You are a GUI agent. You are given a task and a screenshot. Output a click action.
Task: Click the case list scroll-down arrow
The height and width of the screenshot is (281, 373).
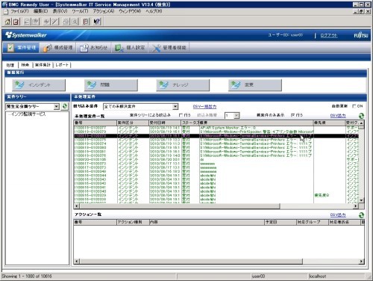(x=361, y=200)
